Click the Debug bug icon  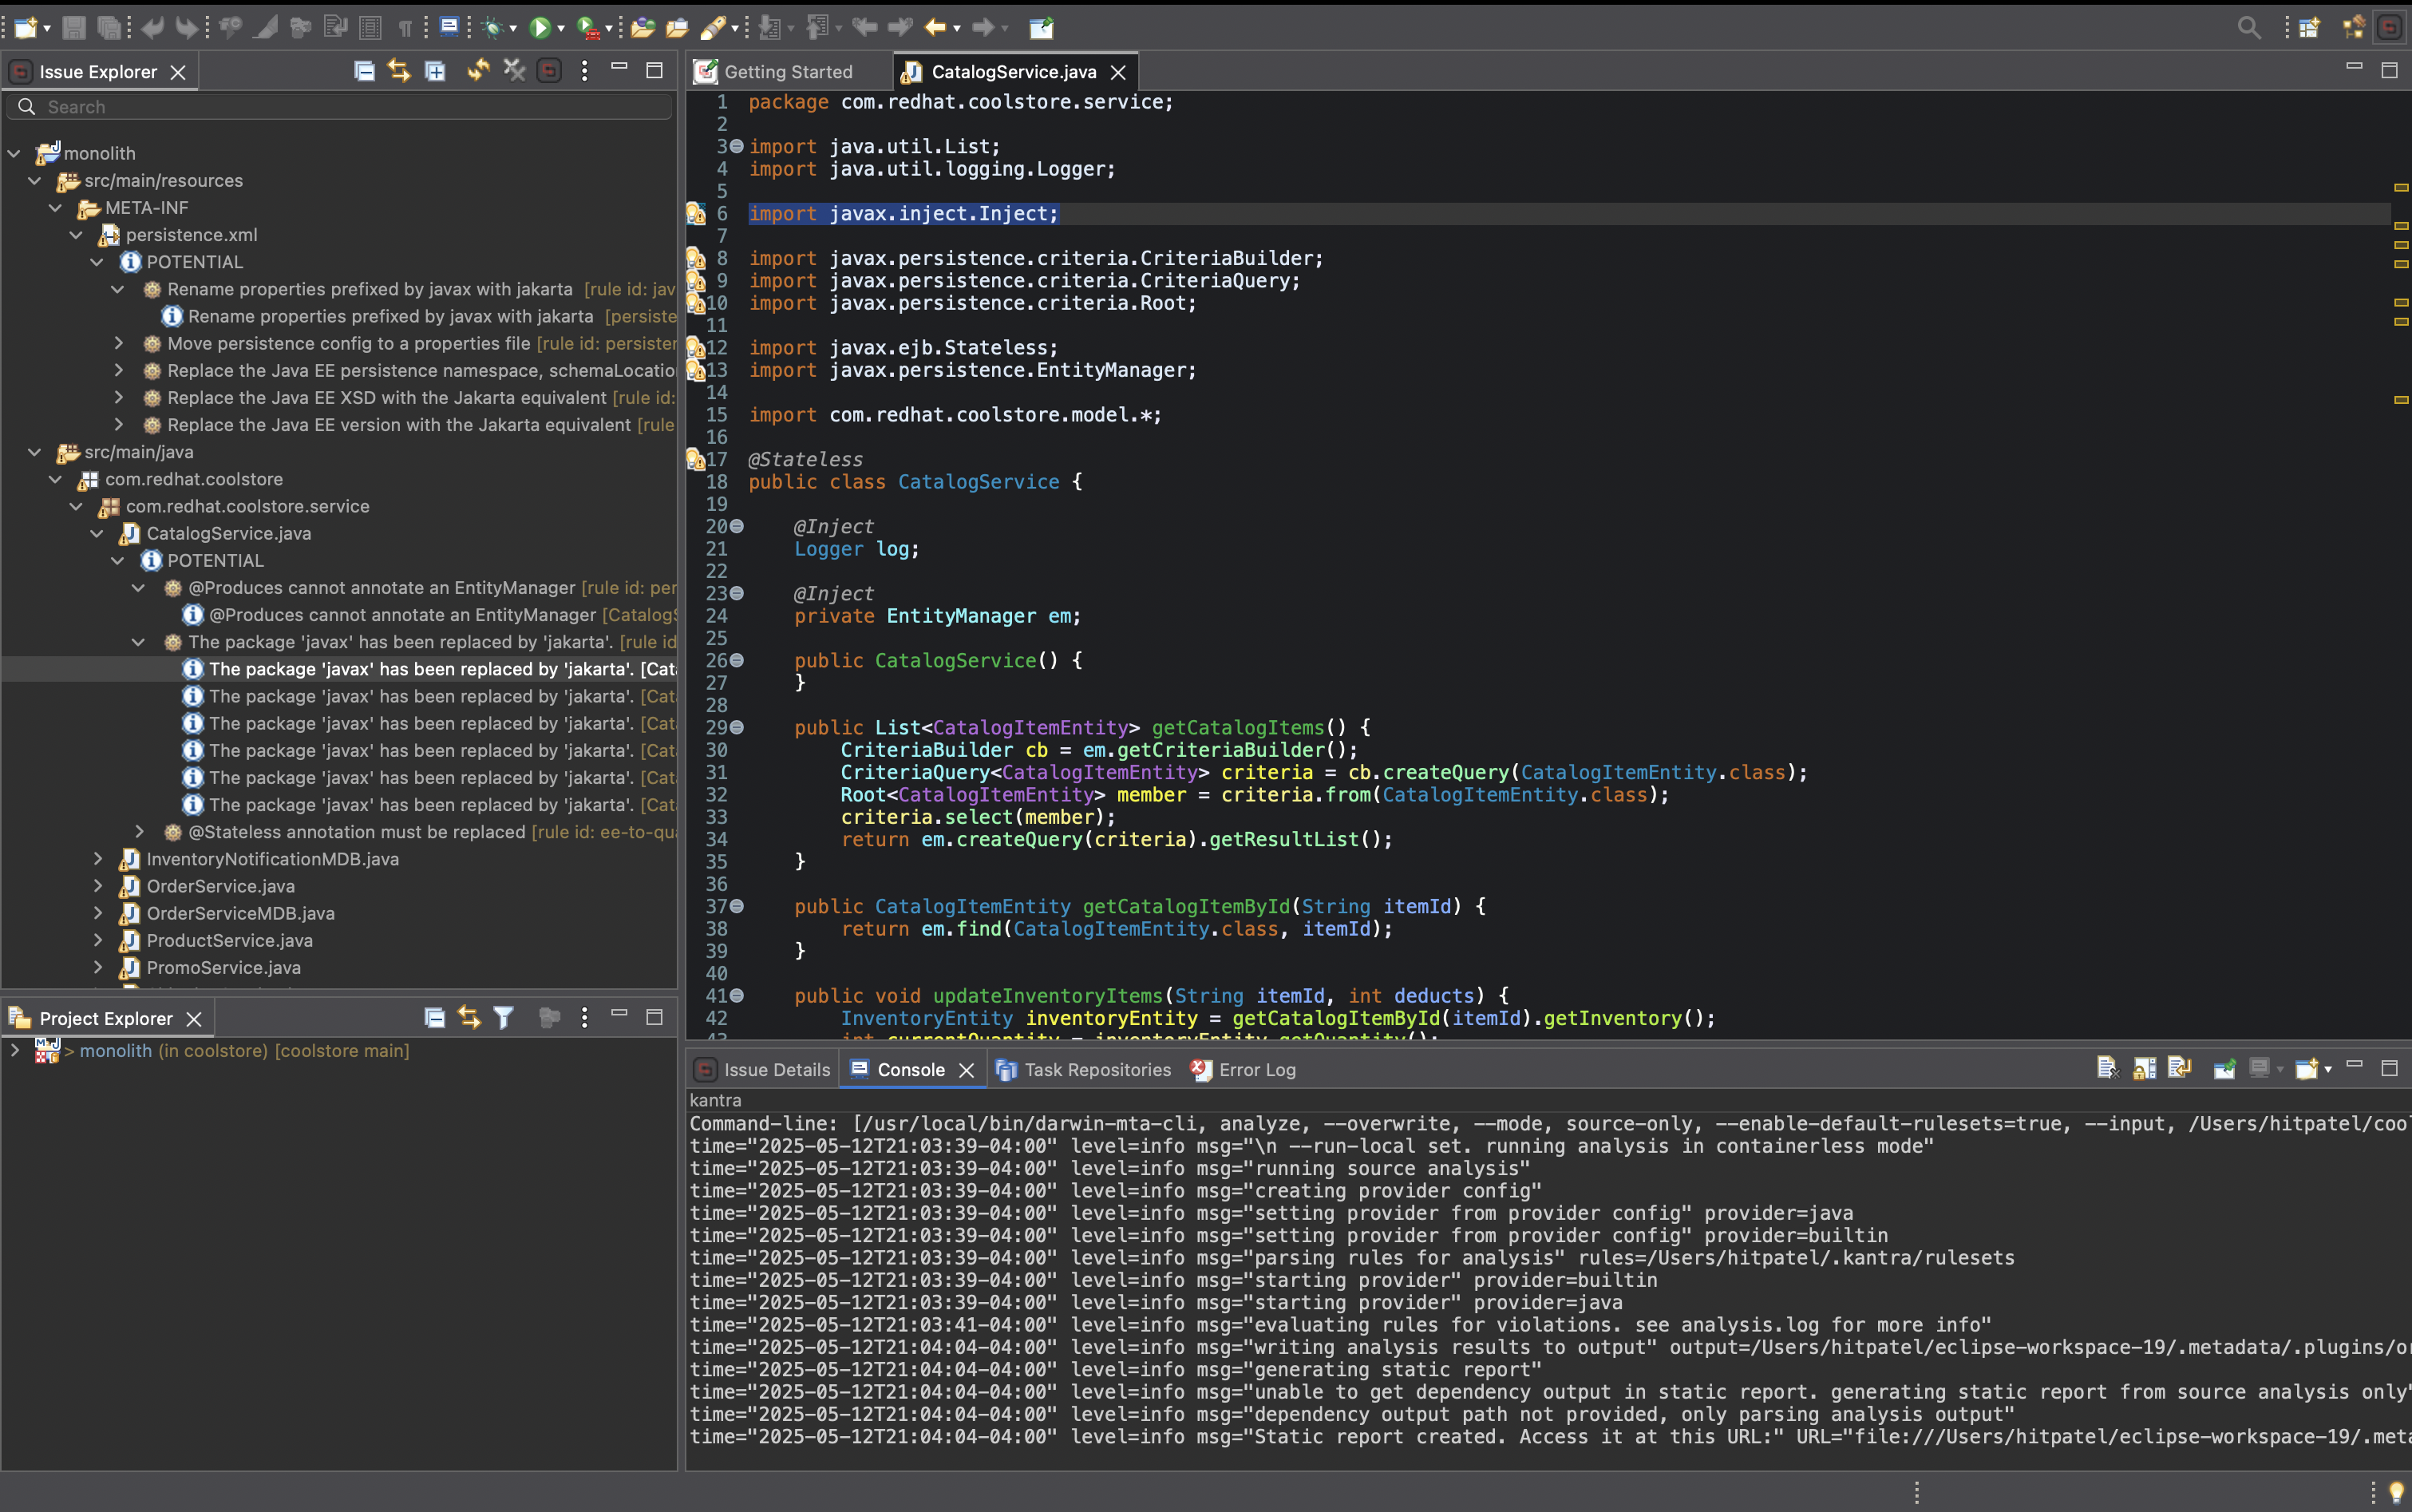pos(492,28)
